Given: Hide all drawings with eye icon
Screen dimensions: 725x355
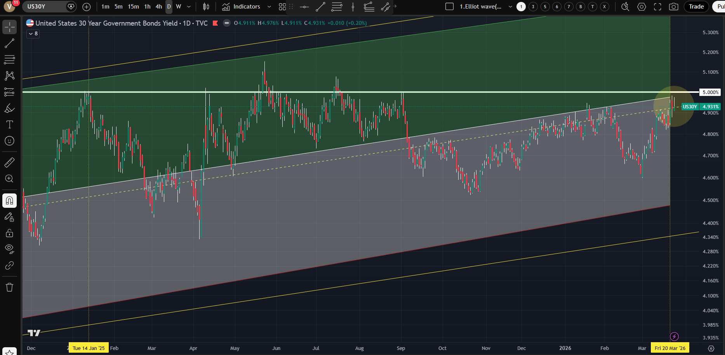Looking at the screenshot, I should [x=9, y=249].
